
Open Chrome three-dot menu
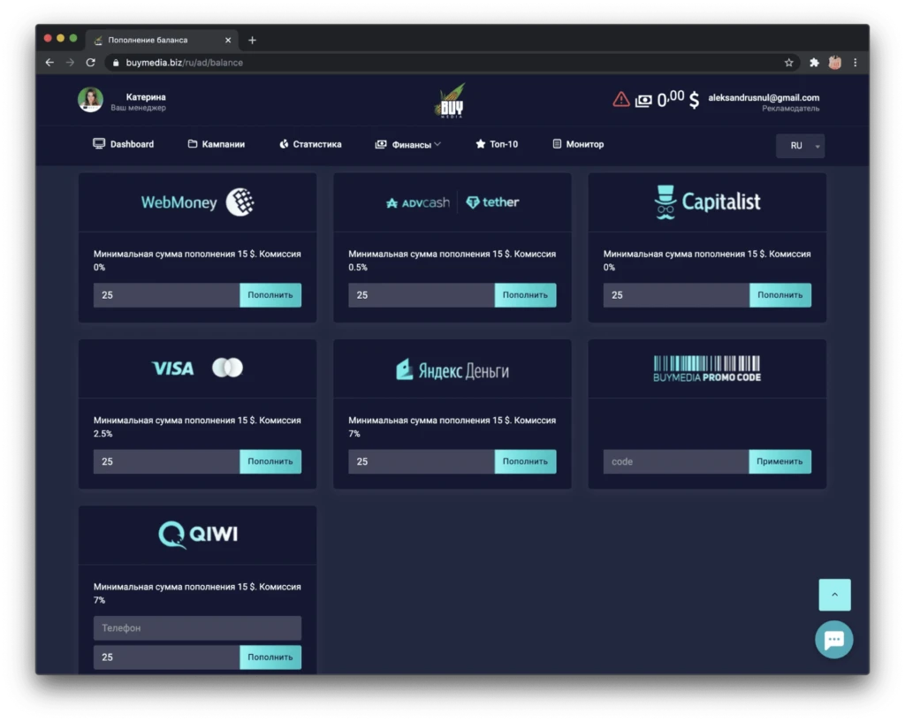click(856, 63)
